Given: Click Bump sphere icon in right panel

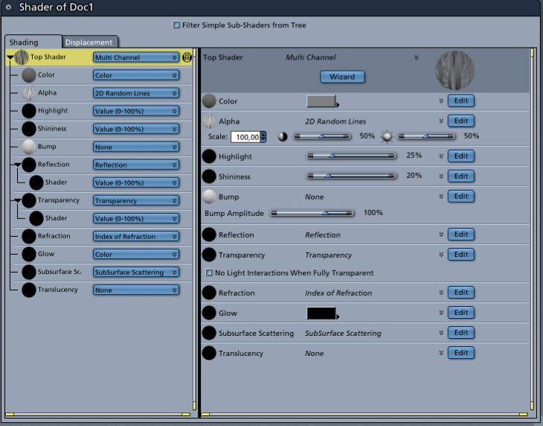Looking at the screenshot, I should (209, 197).
